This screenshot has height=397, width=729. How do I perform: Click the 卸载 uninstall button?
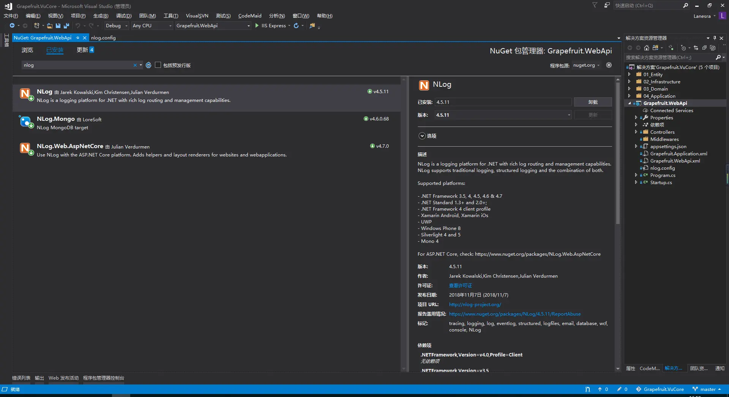(x=593, y=102)
